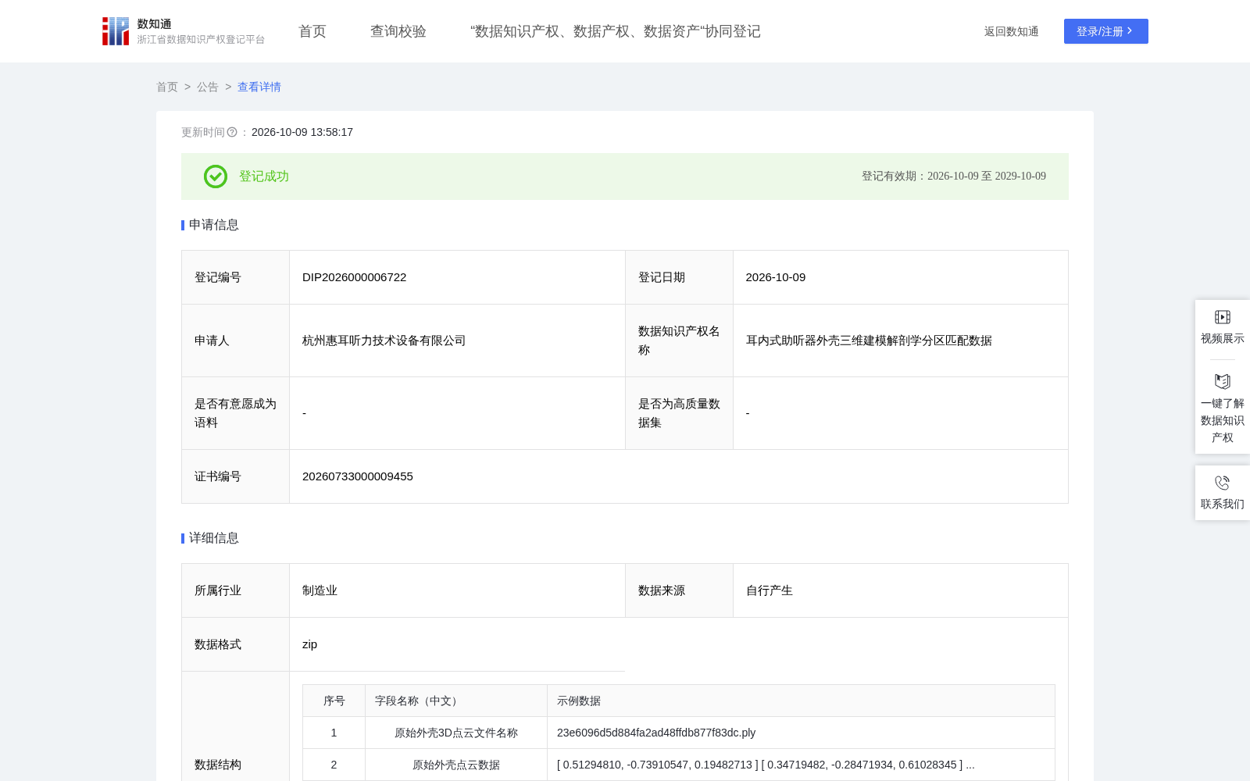Click the industry value 制造业

320,590
